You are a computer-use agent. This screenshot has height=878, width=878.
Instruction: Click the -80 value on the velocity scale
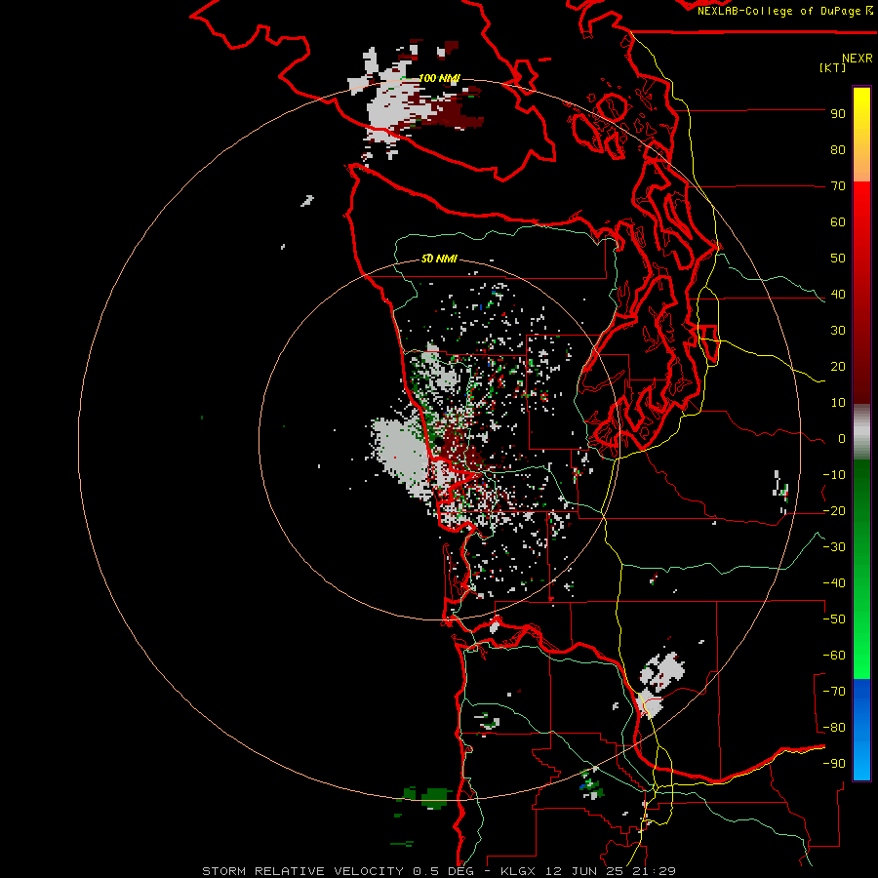pyautogui.click(x=834, y=728)
